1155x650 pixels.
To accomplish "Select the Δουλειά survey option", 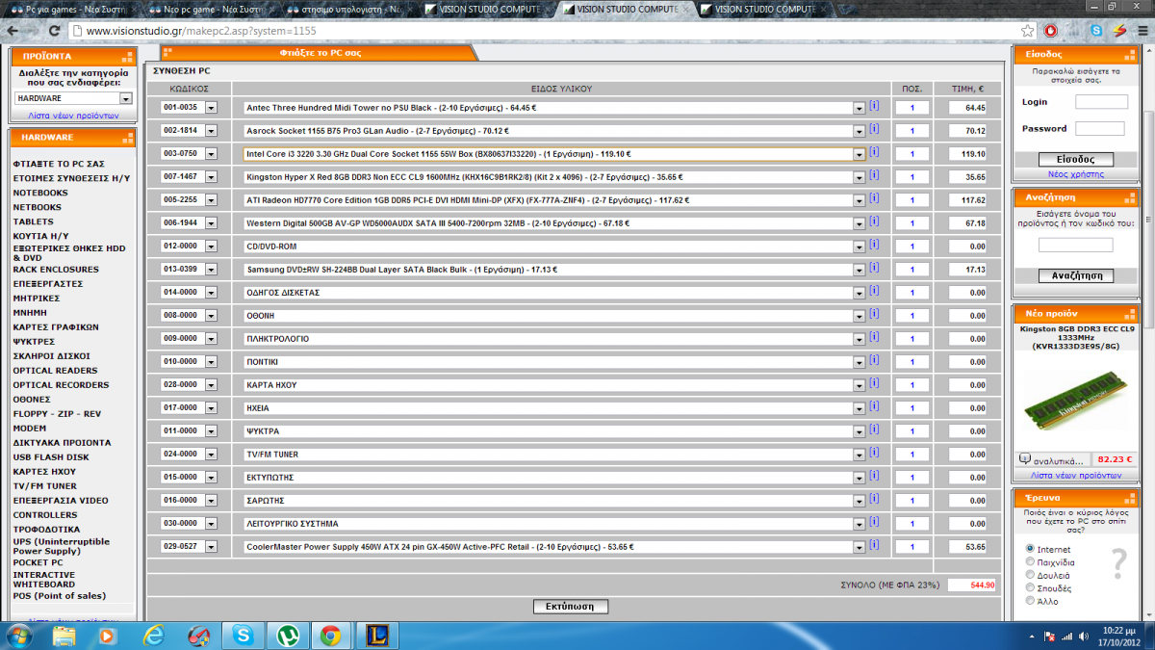I will (1031, 575).
